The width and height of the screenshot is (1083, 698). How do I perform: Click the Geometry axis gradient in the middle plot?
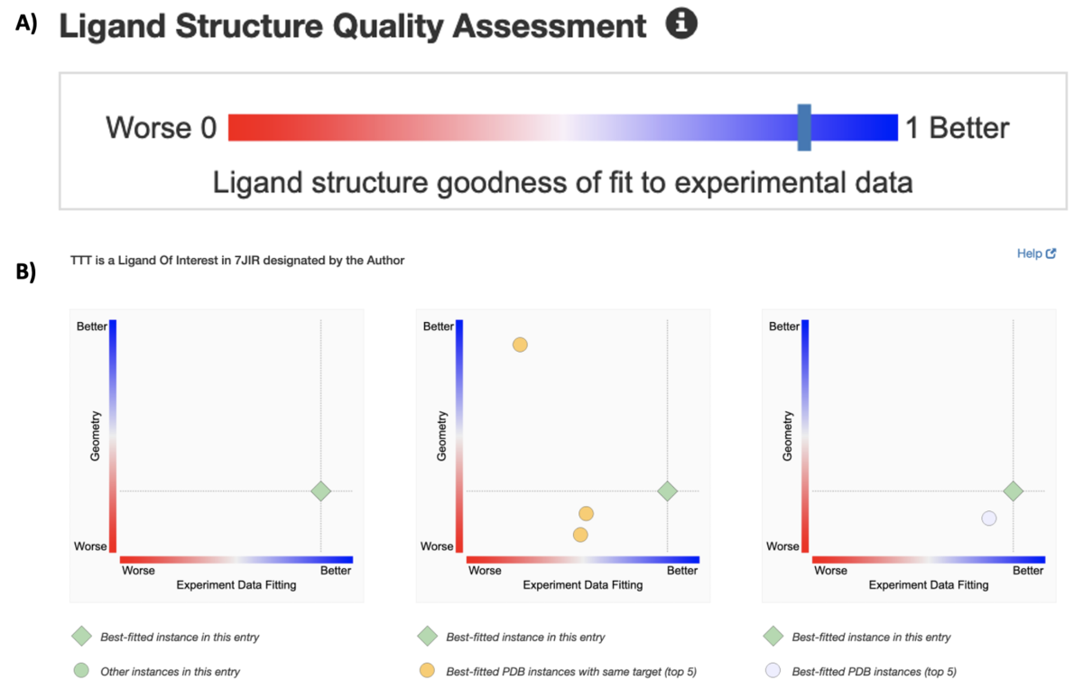[x=458, y=433]
